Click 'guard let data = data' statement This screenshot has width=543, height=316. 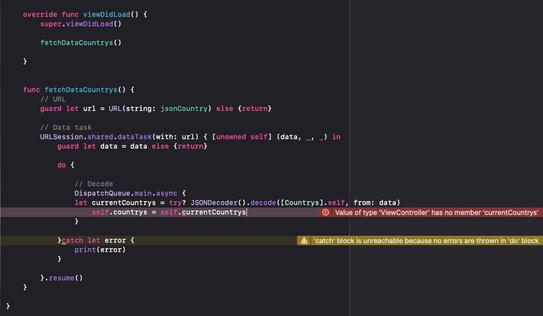(102, 146)
